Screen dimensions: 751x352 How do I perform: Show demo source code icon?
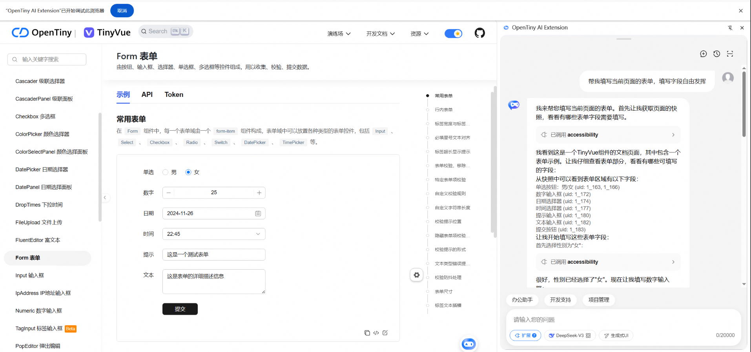(376, 333)
